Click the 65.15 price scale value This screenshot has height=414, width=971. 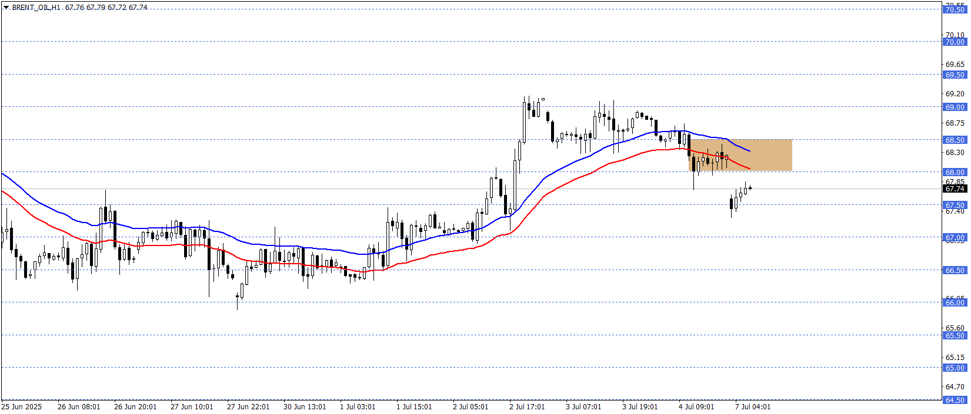955,357
